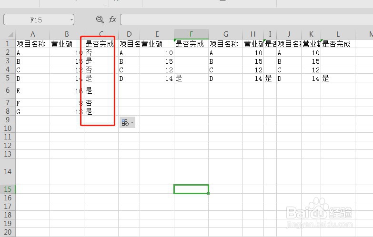The height and width of the screenshot is (237, 373).
Task: Click cell D4 containing C
Action: pos(129,69)
